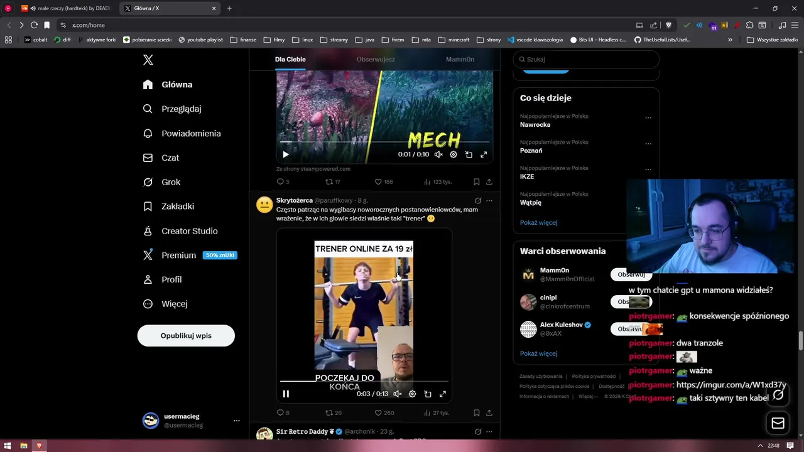The width and height of the screenshot is (804, 452).
Task: Click the X logo in the sidebar
Action: click(148, 60)
